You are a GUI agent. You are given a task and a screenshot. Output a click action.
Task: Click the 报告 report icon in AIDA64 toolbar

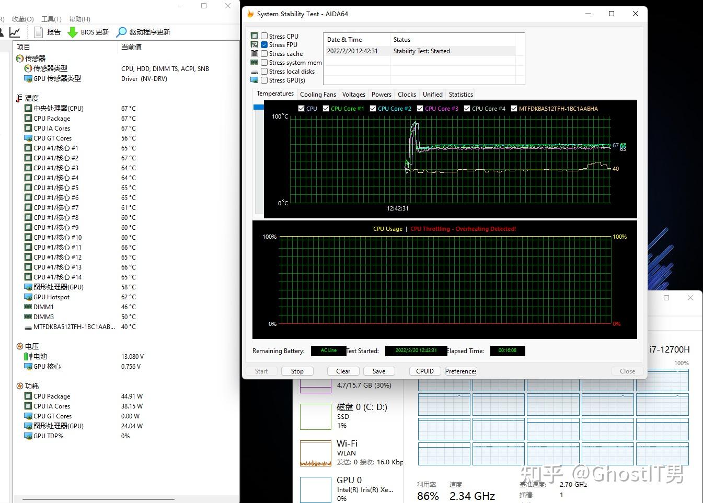(38, 32)
